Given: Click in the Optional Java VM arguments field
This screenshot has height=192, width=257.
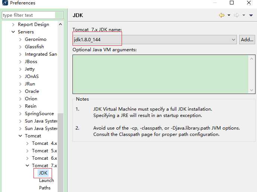Looking at the screenshot, I should [161, 74].
